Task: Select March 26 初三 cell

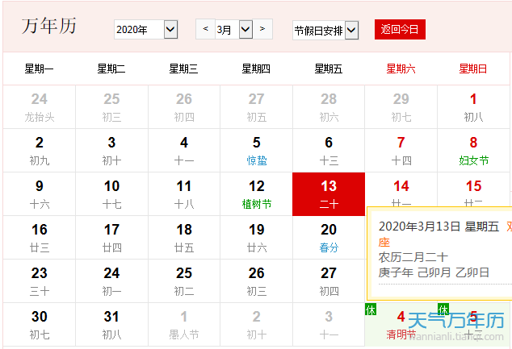Action: point(256,281)
